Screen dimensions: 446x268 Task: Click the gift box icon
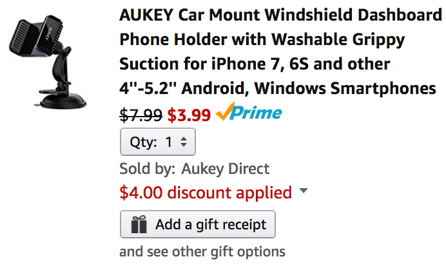click(139, 225)
